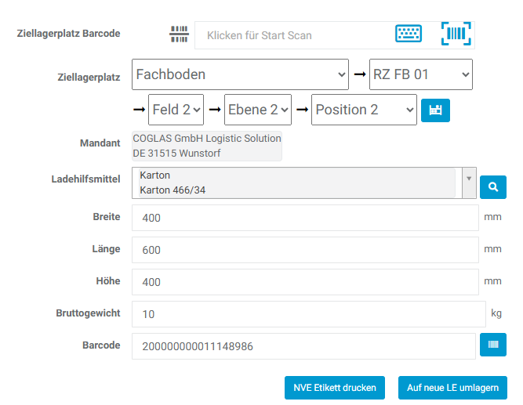The height and width of the screenshot is (405, 523).
Task: Select the Höhe input field
Action: [x=305, y=282]
